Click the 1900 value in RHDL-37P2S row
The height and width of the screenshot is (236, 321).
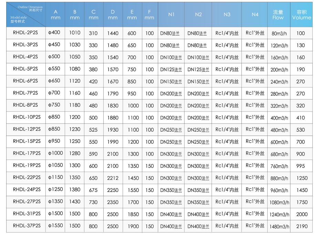pos(133,226)
